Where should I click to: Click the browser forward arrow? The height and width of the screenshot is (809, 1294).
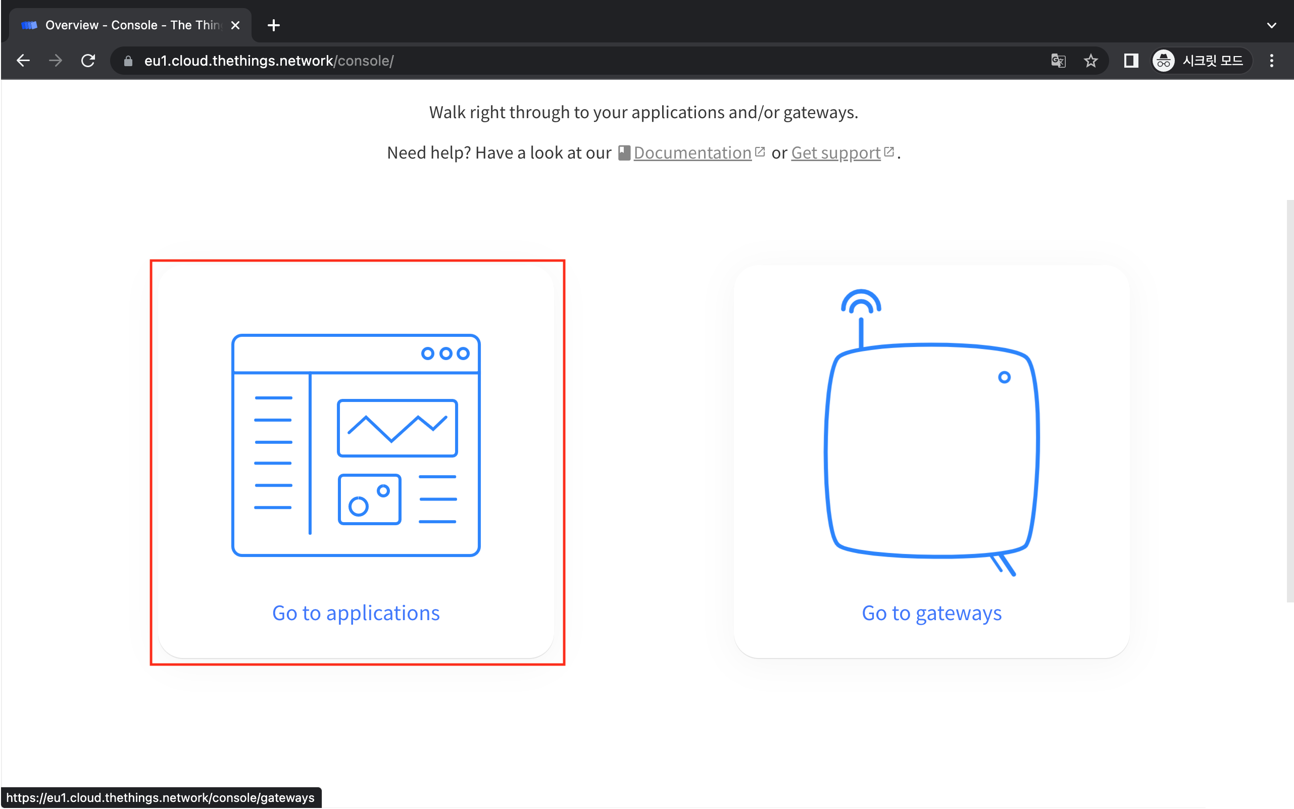(x=55, y=61)
